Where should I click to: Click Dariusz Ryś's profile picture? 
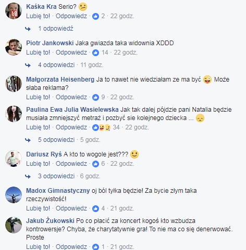pyautogui.click(x=14, y=159)
